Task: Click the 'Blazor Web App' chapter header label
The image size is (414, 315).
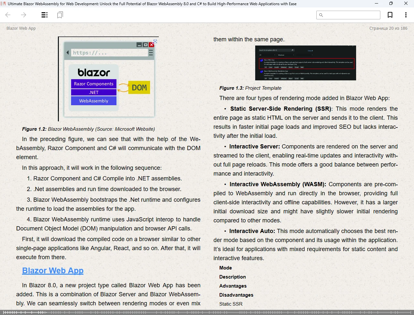Action: tap(21, 28)
